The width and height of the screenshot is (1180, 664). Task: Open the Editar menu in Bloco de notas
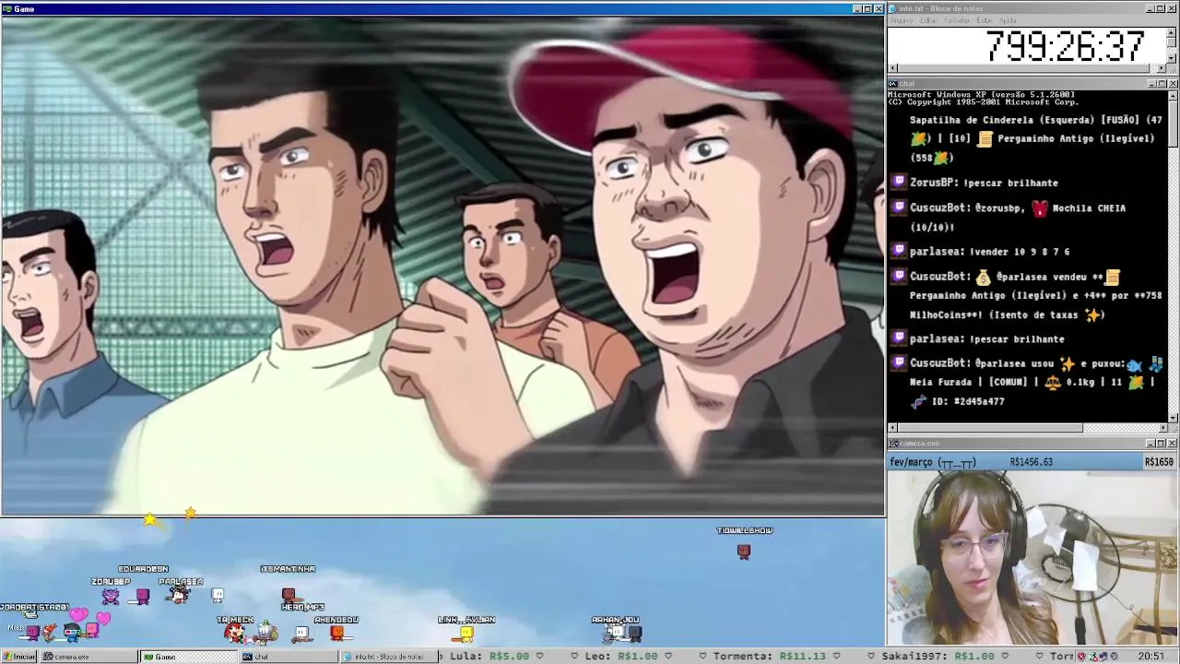(x=928, y=20)
